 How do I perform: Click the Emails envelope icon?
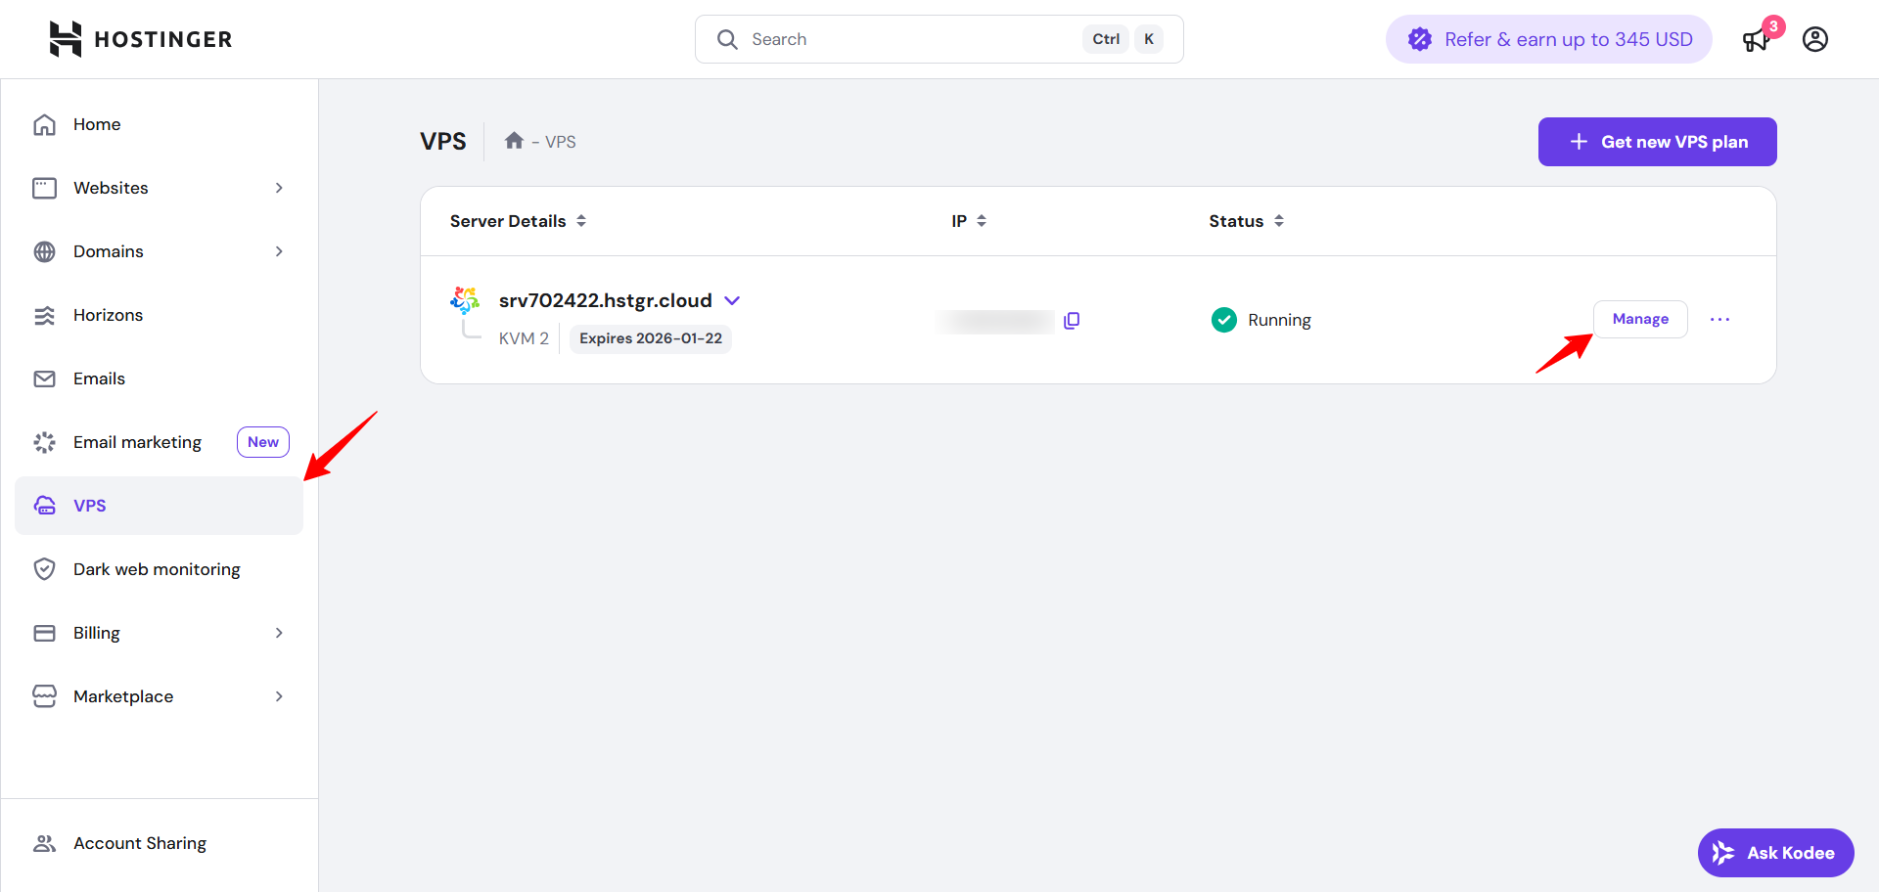[45, 379]
